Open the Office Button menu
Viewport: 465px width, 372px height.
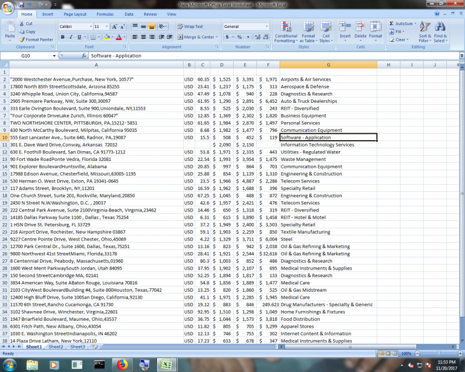click(x=8, y=8)
